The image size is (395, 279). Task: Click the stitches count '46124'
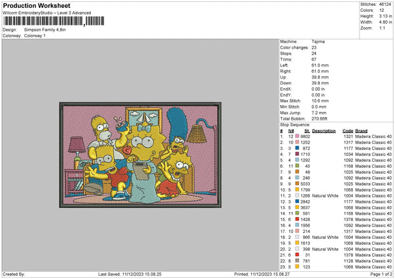[385, 5]
